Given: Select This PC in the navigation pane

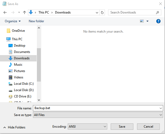Looking at the screenshot, I should (x=17, y=39).
